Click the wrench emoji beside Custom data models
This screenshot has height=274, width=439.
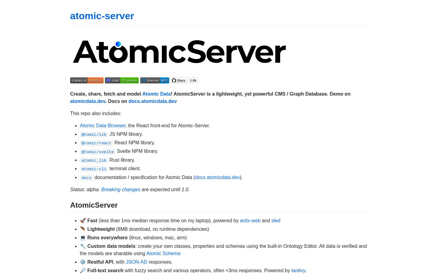click(83, 246)
